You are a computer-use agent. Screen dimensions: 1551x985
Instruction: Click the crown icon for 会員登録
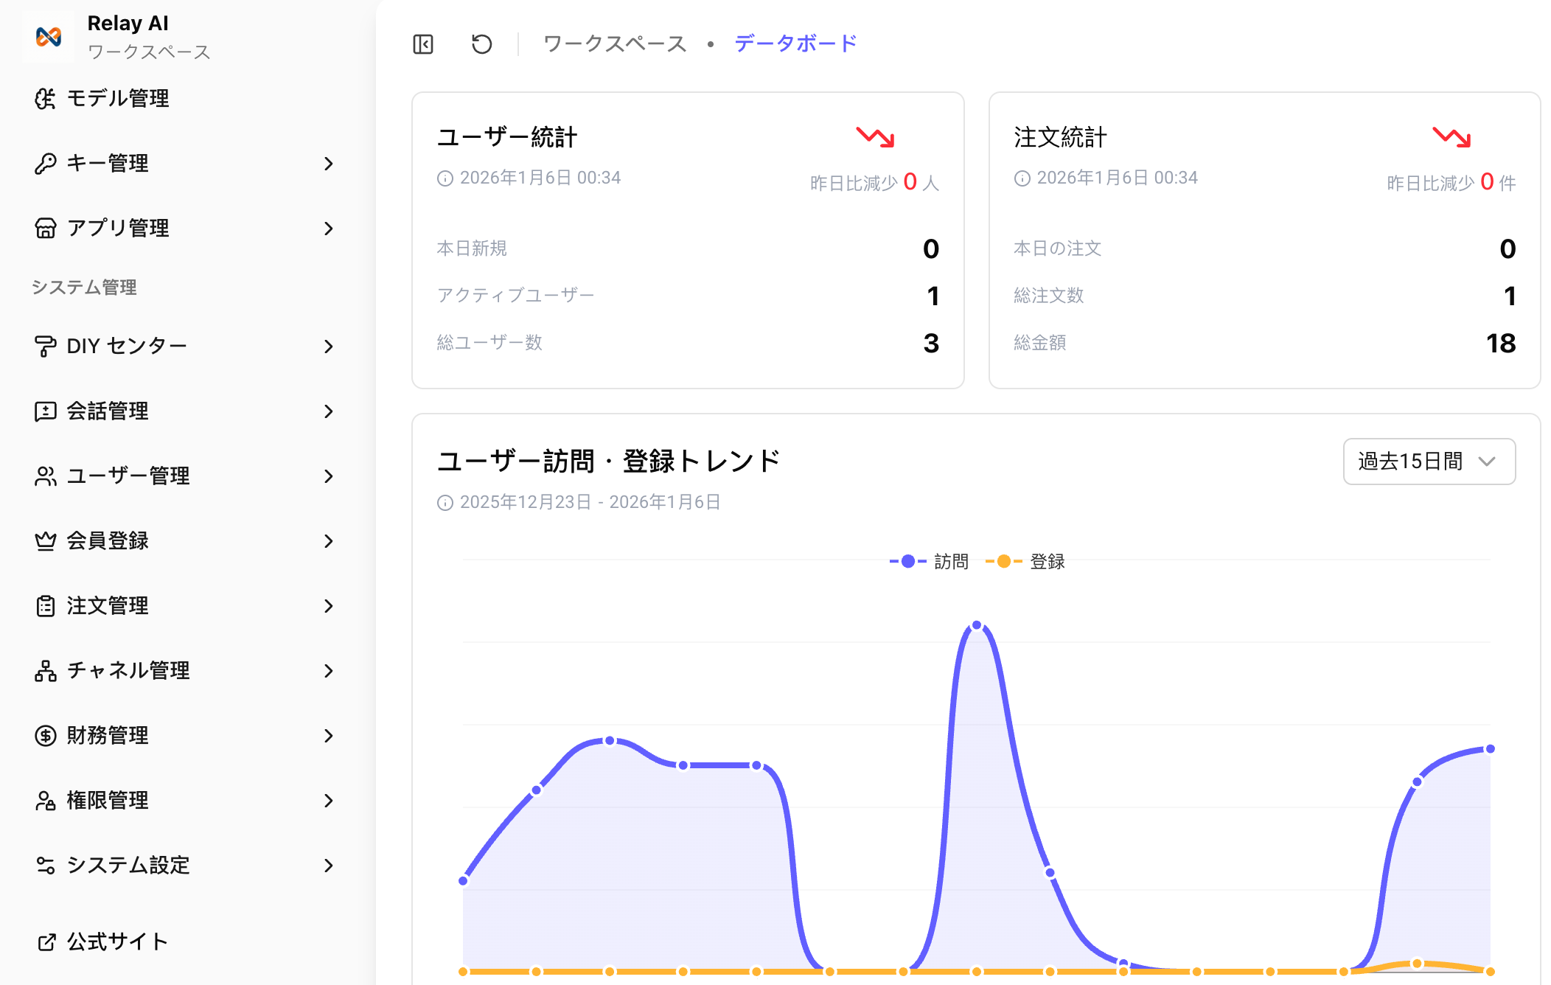point(46,540)
